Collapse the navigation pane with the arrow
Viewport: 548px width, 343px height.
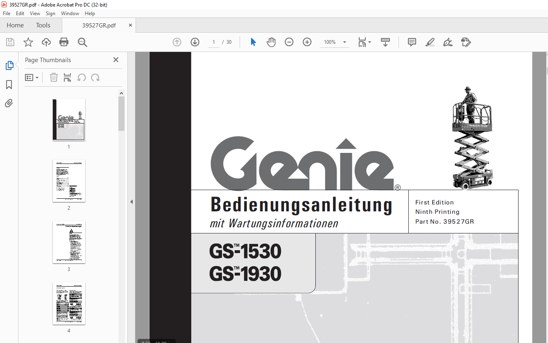click(131, 202)
